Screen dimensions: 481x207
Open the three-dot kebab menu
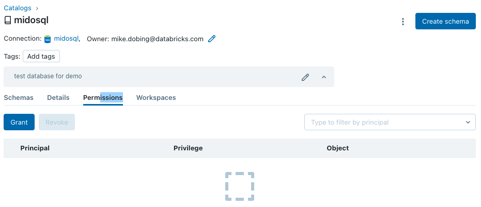(403, 22)
